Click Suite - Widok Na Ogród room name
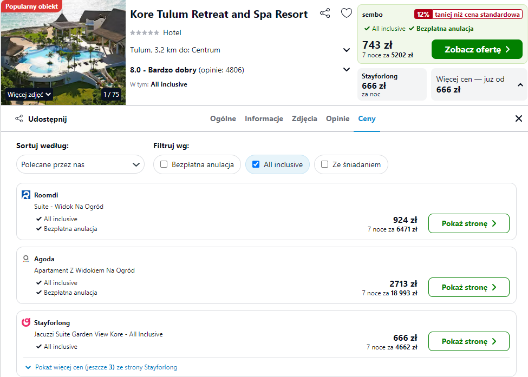This screenshot has width=528, height=377. point(69,207)
